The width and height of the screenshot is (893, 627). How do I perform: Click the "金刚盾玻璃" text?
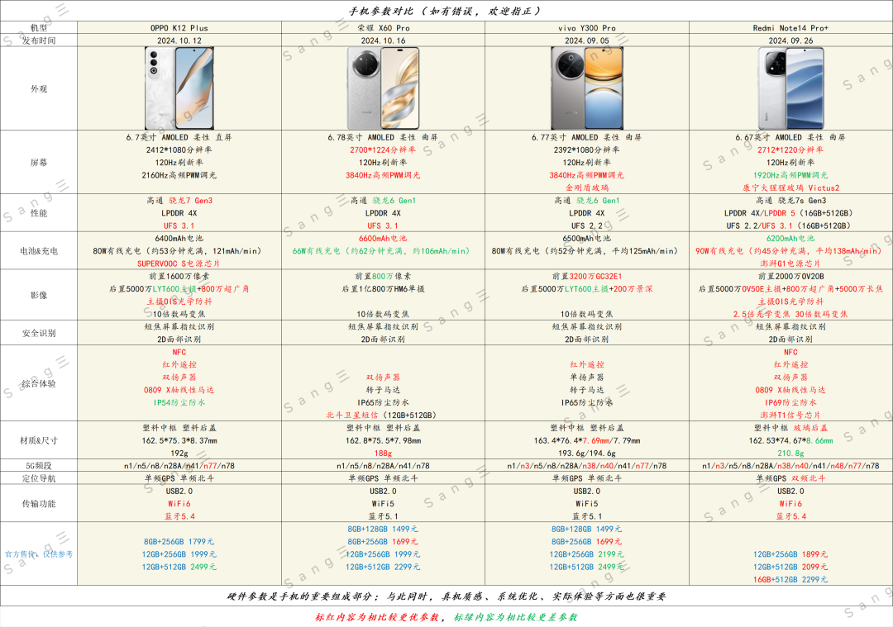tap(587, 188)
